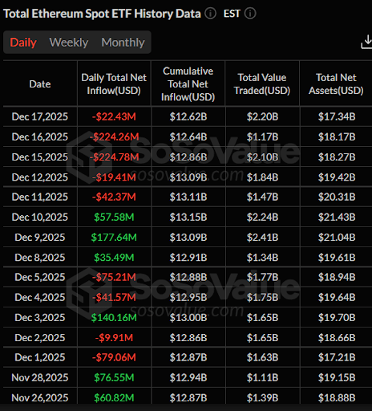Screen dimensions: 372x411
Task: Click the $2.41B value traded cell
Action: pyautogui.click(x=262, y=238)
